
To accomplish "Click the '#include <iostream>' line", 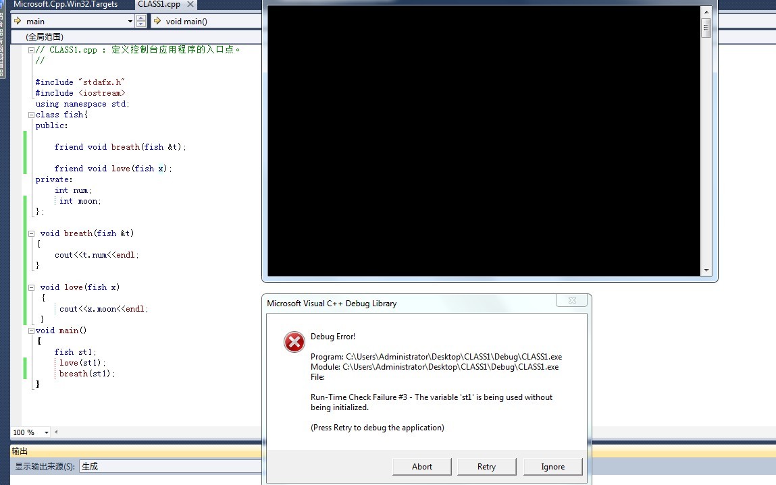I will click(x=80, y=93).
